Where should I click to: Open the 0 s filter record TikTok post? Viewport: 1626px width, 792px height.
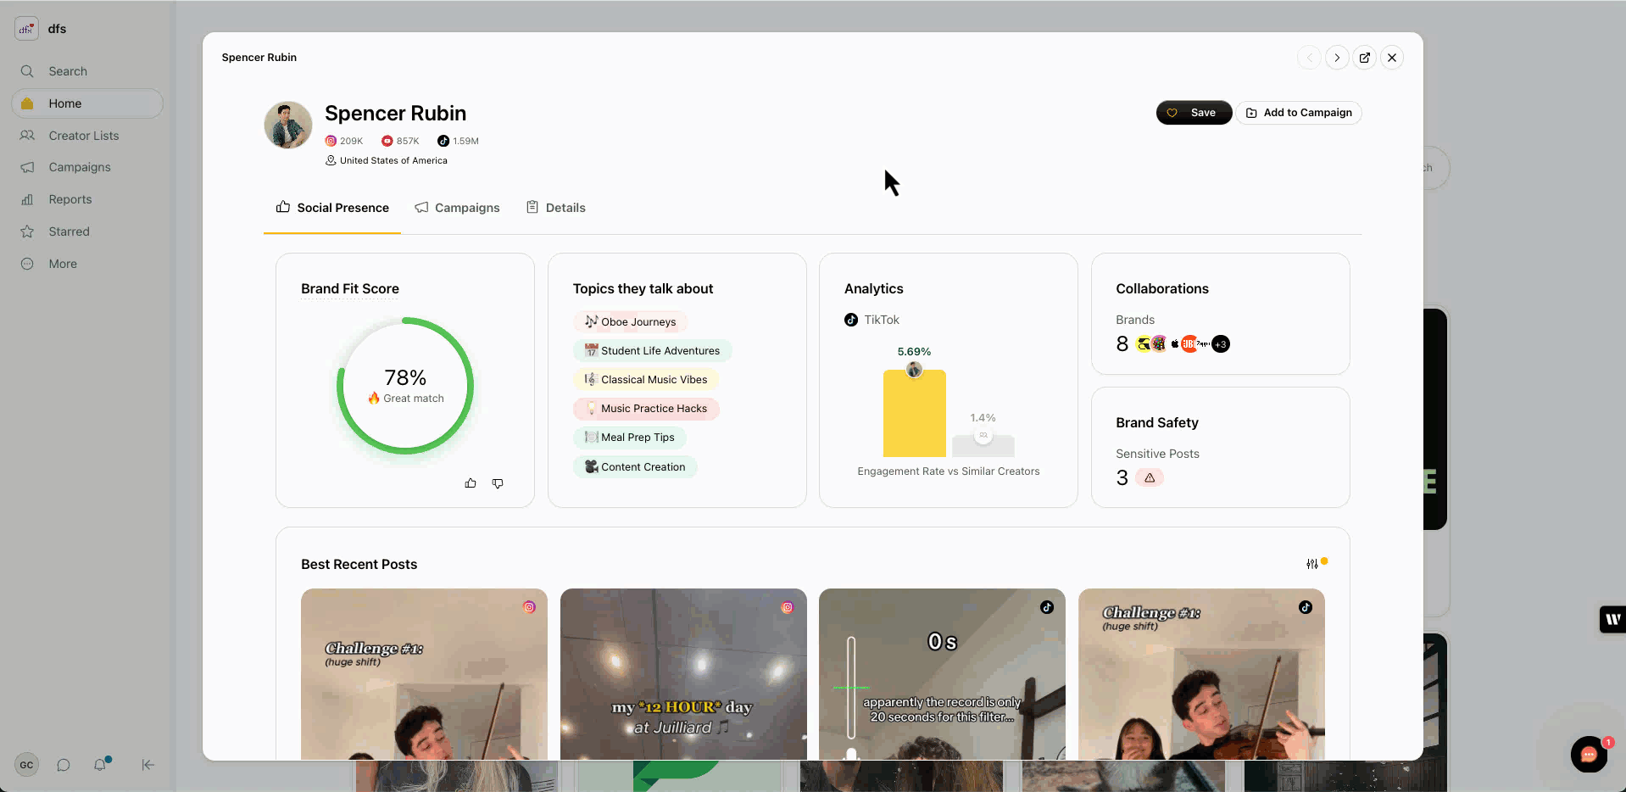[942, 674]
